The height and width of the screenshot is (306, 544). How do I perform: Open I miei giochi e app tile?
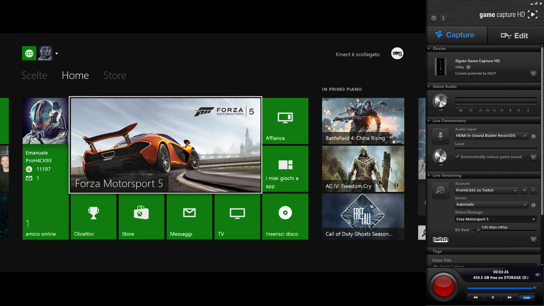[285, 169]
